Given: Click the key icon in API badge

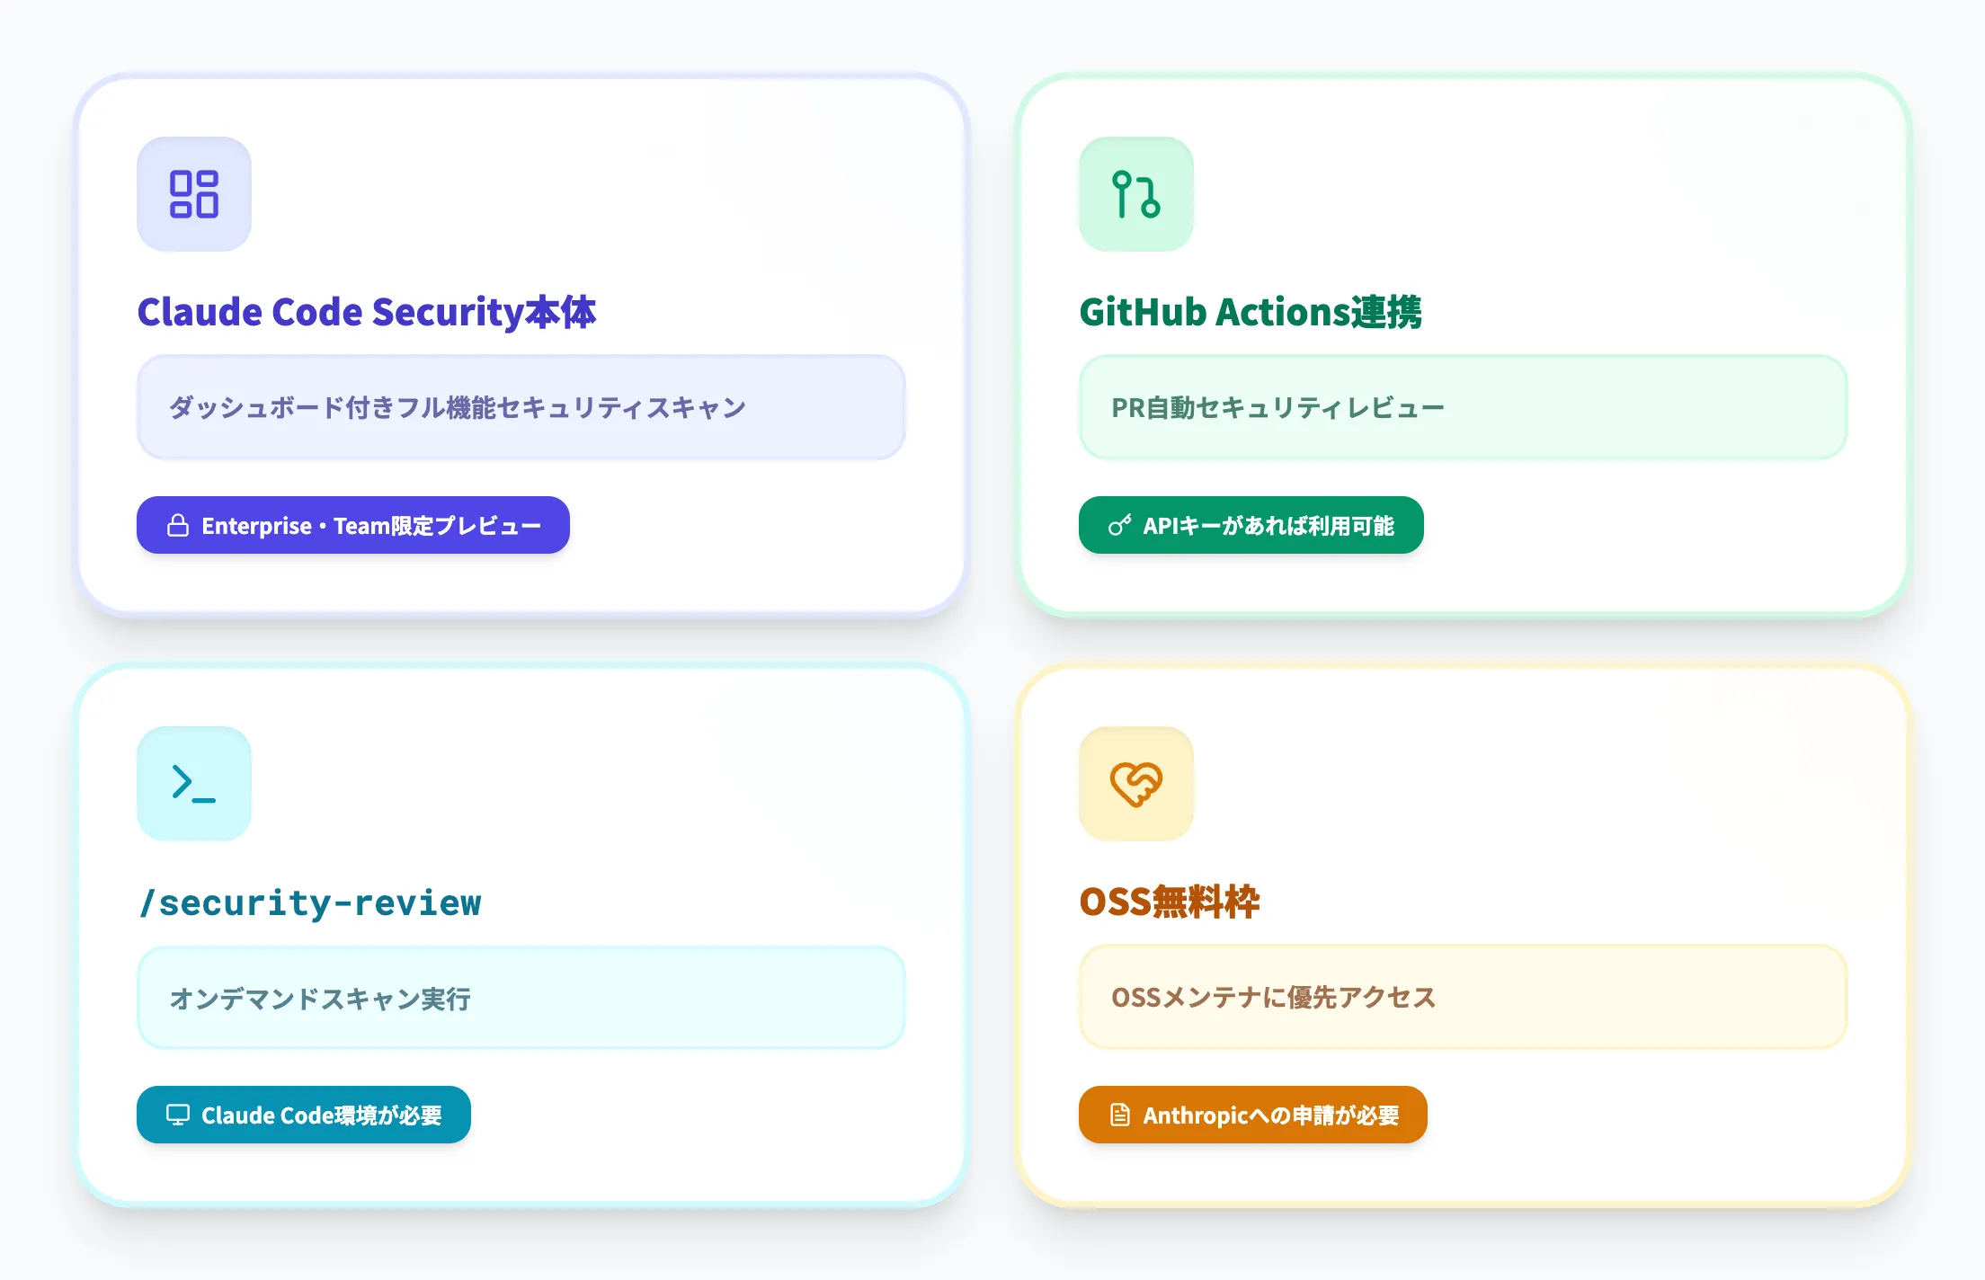Looking at the screenshot, I should tap(1119, 526).
